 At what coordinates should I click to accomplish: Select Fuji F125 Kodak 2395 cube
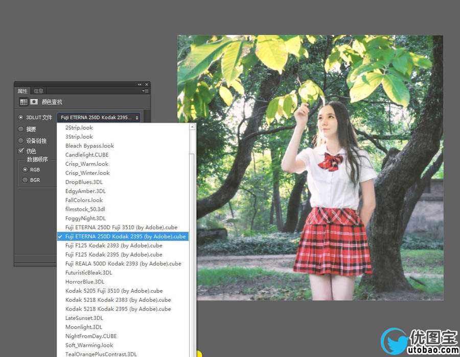(123, 254)
